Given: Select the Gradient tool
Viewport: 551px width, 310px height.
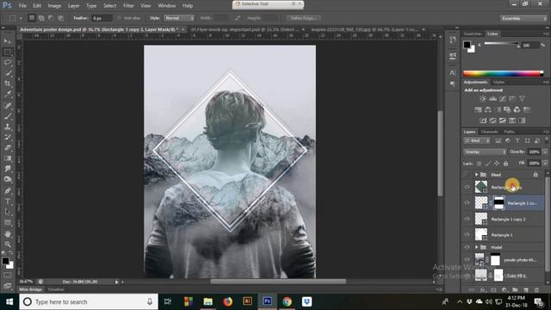Looking at the screenshot, I should tap(8, 158).
